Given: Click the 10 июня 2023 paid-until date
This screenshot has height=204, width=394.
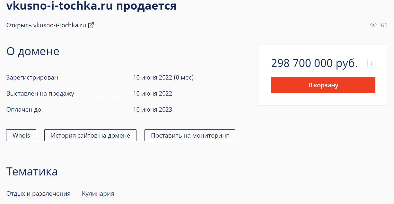Looking at the screenshot, I should tap(153, 110).
